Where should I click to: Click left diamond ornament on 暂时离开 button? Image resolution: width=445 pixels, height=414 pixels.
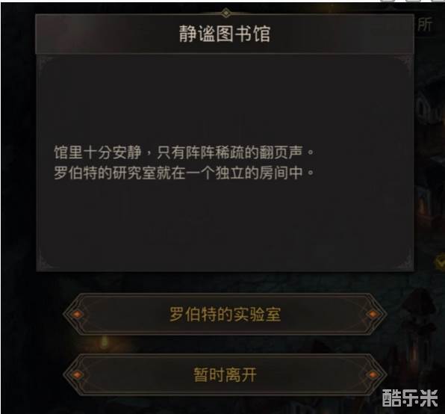tap(77, 375)
